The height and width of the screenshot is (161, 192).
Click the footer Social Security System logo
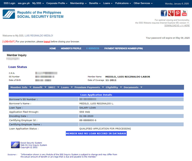[15, 145]
